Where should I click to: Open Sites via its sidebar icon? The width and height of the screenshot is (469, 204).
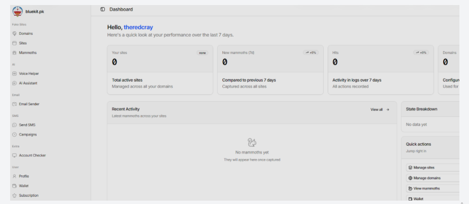15,43
